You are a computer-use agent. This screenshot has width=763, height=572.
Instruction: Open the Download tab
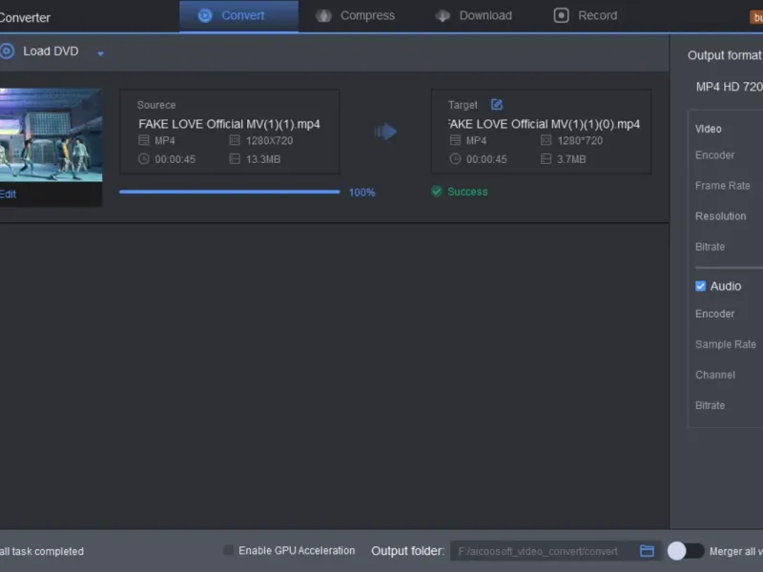coord(473,15)
